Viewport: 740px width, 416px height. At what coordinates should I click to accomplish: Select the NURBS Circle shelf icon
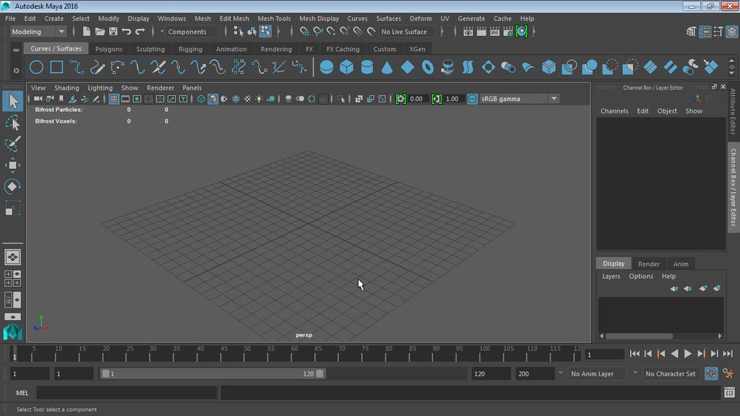(x=36, y=68)
